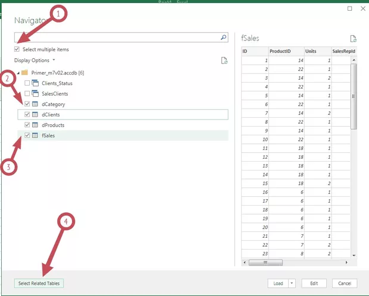Image resolution: width=369 pixels, height=296 pixels.
Task: Collapse the Primer_m7v02.accdb tree node
Action: coord(18,73)
